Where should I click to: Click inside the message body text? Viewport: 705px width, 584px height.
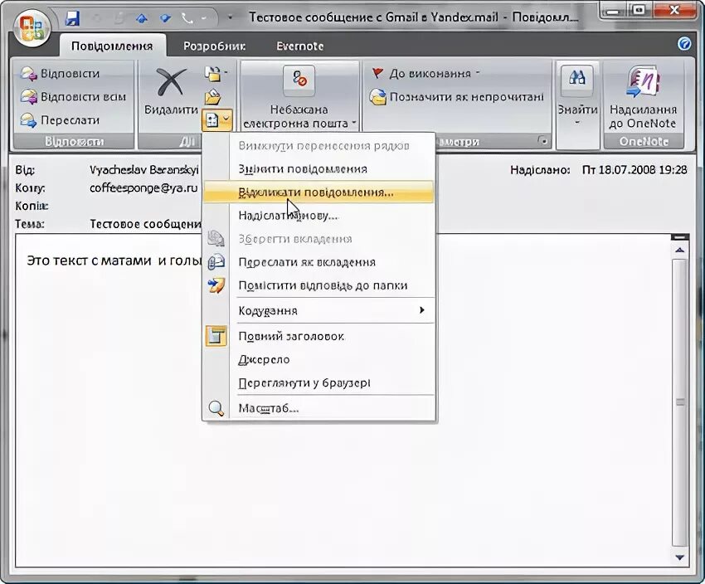113,260
